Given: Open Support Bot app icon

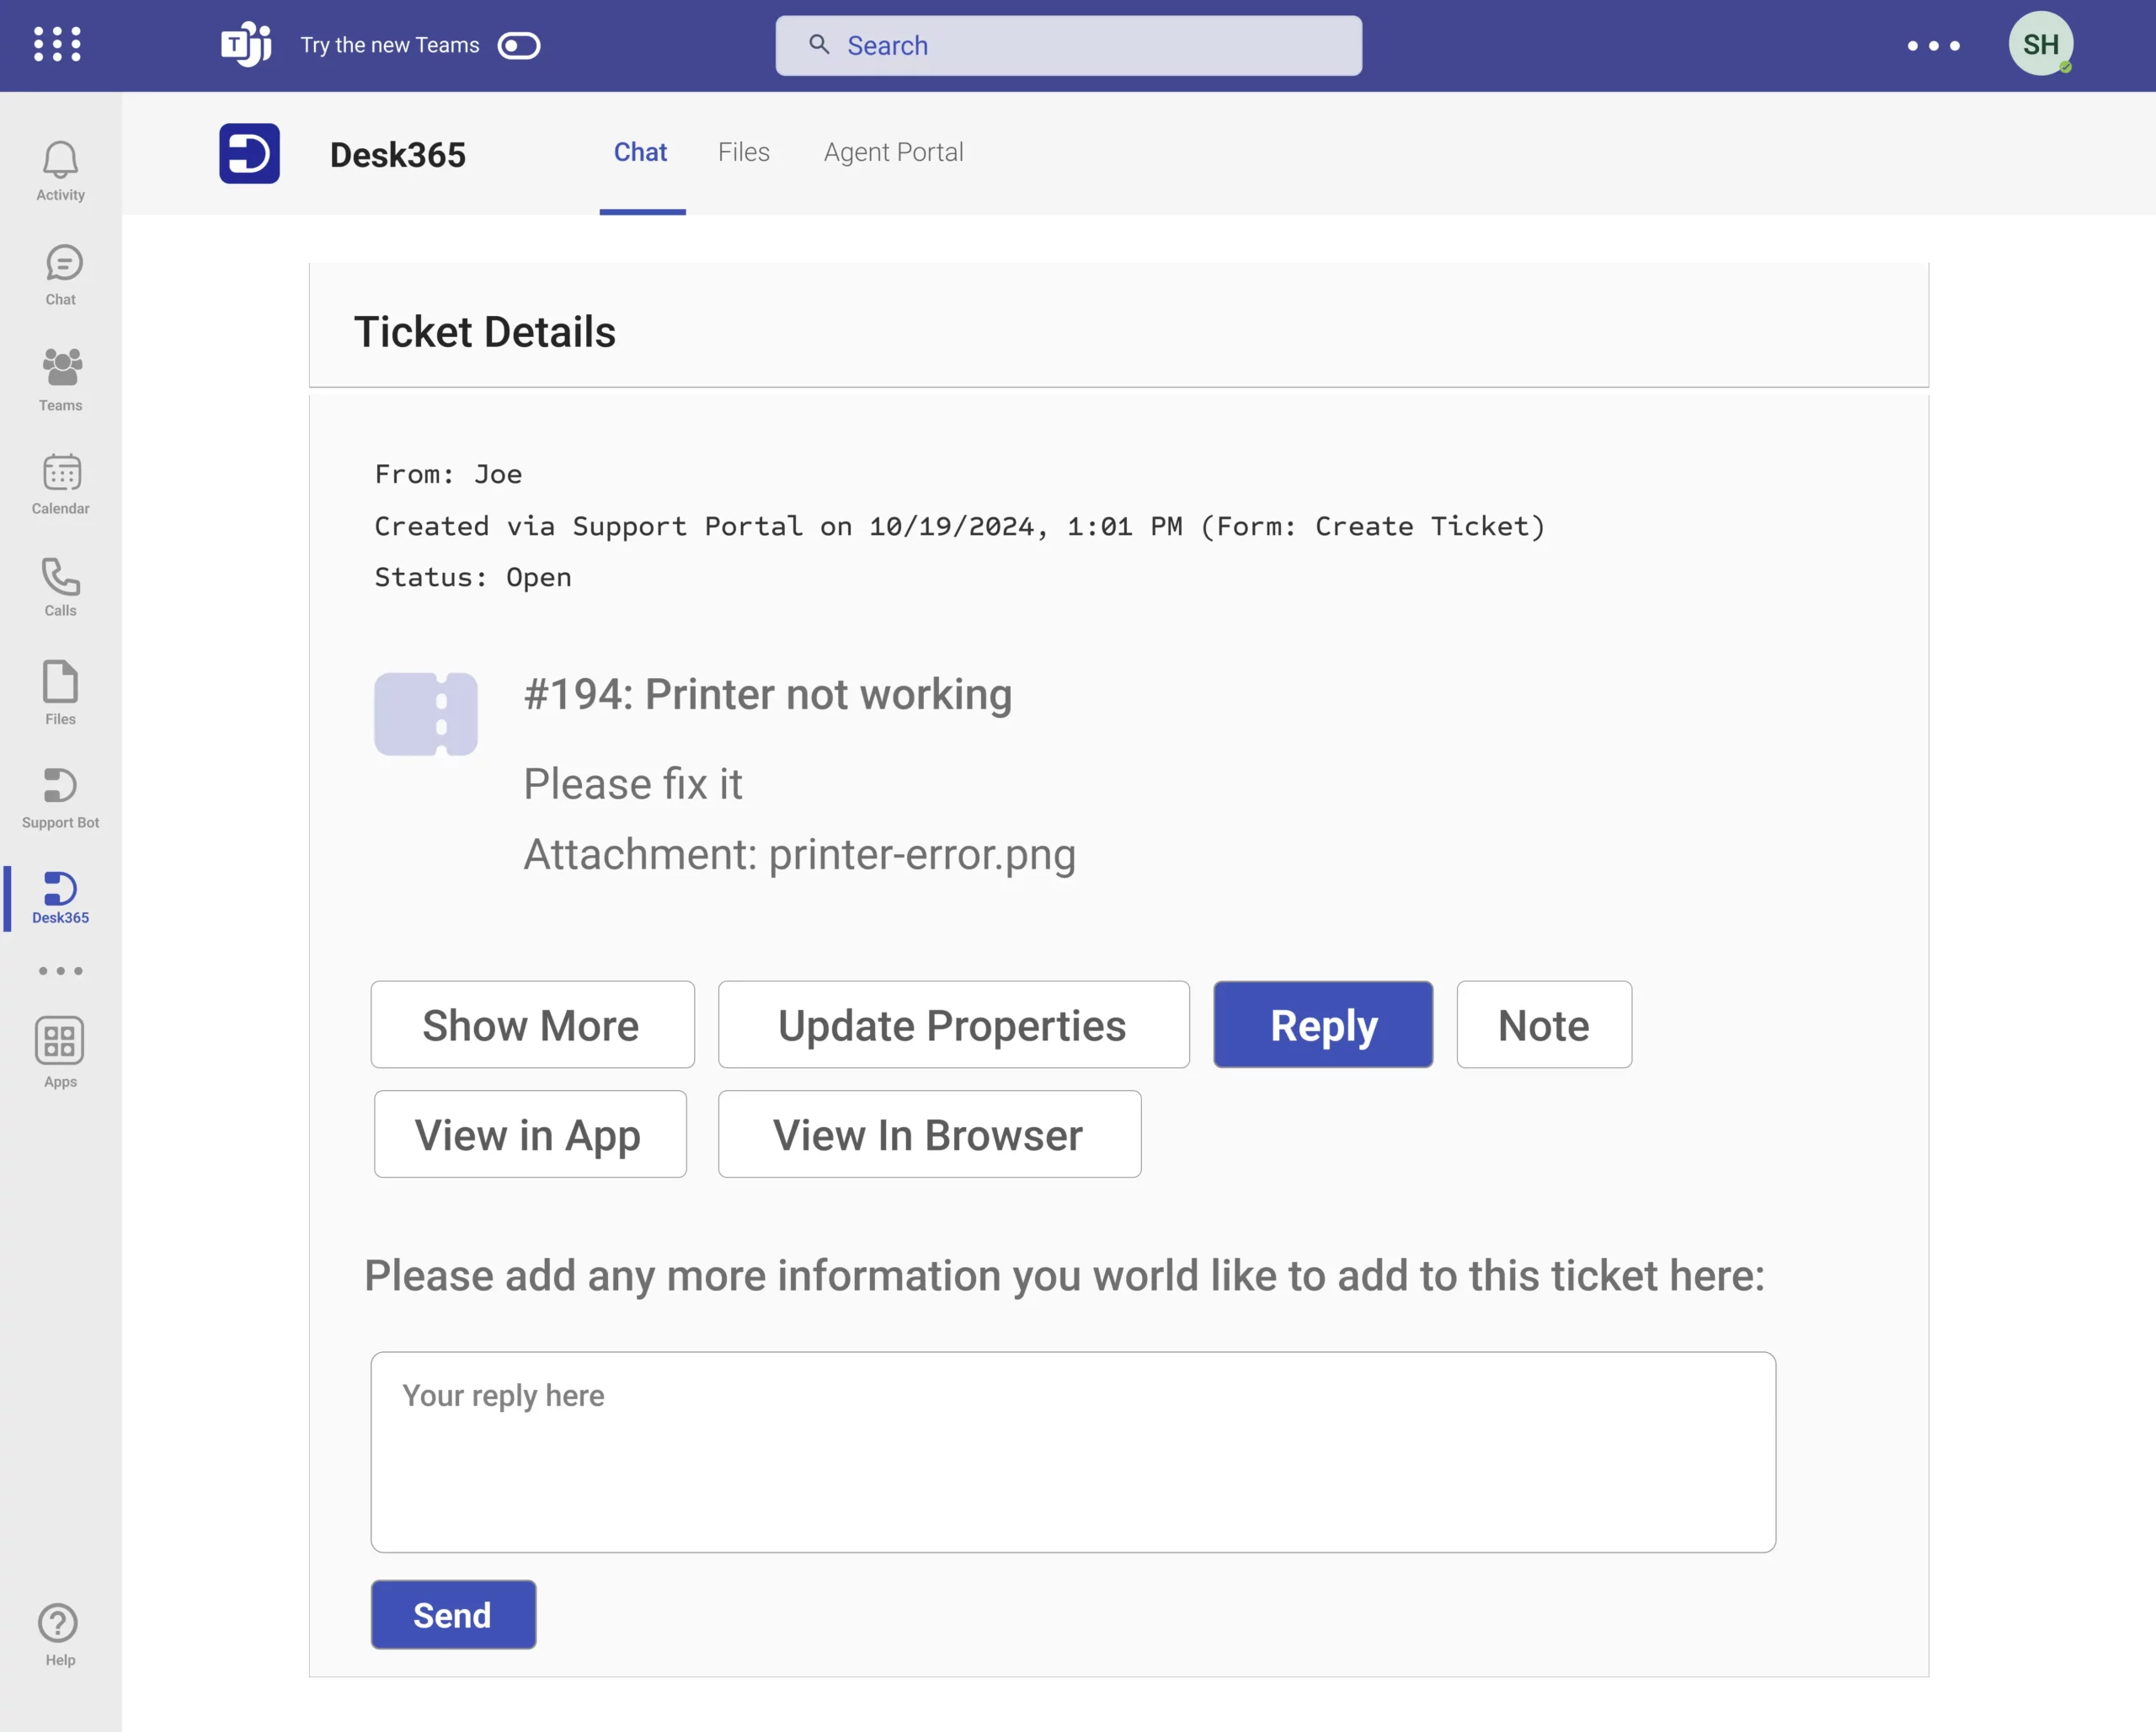Looking at the screenshot, I should [60, 796].
